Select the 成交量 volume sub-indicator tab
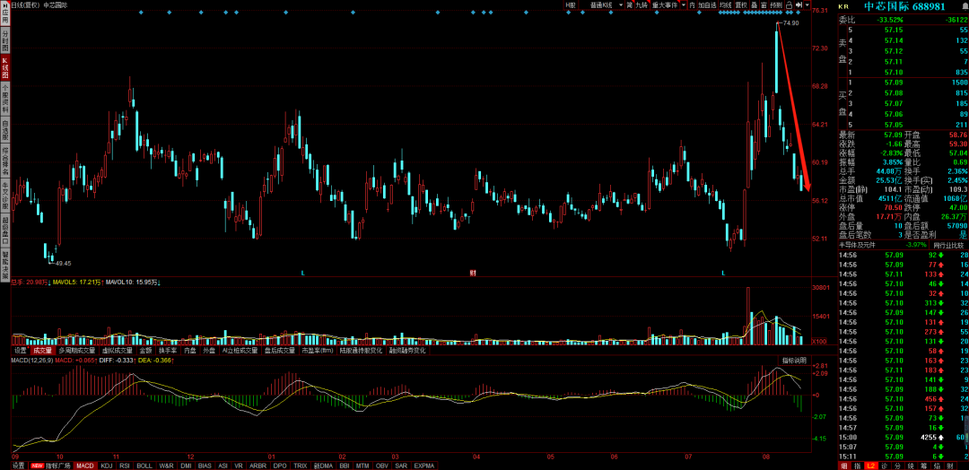969x470 pixels. tap(43, 350)
